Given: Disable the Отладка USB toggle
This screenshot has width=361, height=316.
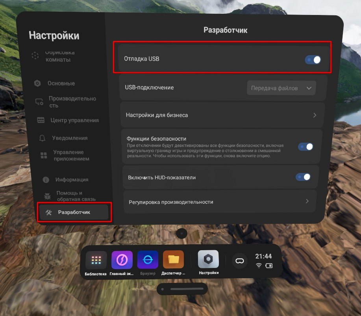Looking at the screenshot, I should [313, 59].
